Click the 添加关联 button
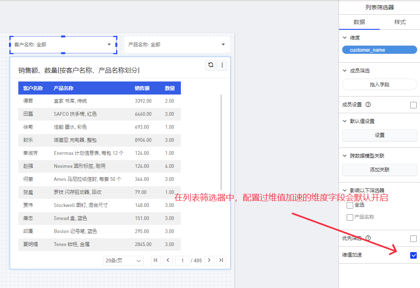Screen dimensions: 420x288 pyautogui.click(x=379, y=170)
